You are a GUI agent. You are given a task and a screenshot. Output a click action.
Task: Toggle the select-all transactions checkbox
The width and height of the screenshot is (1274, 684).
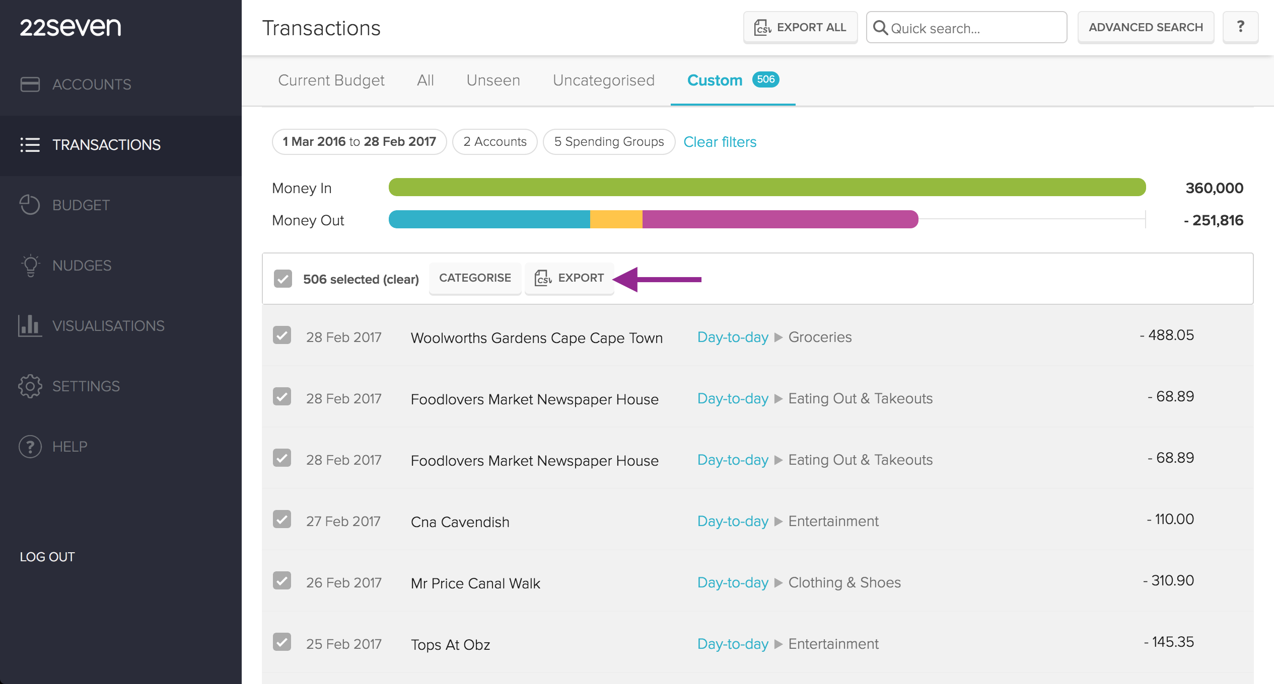tap(283, 279)
